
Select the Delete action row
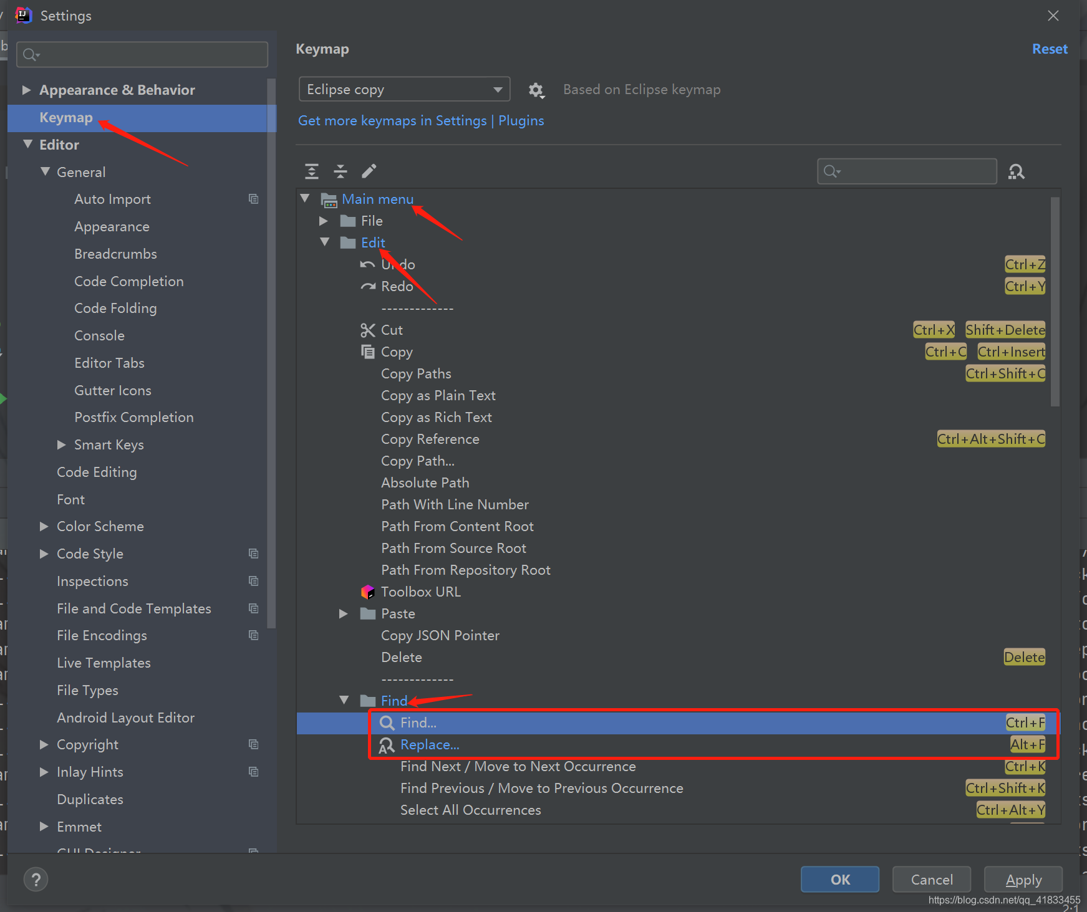click(678, 658)
